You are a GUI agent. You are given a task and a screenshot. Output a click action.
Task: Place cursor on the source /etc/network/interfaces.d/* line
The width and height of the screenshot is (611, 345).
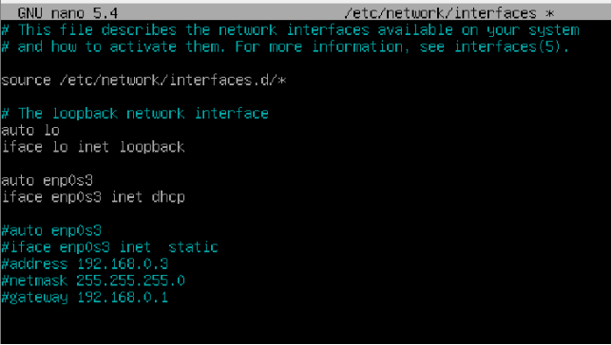(x=143, y=80)
